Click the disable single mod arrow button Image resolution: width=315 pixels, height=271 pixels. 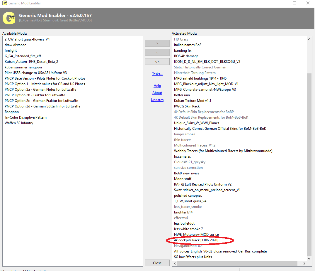157,52
